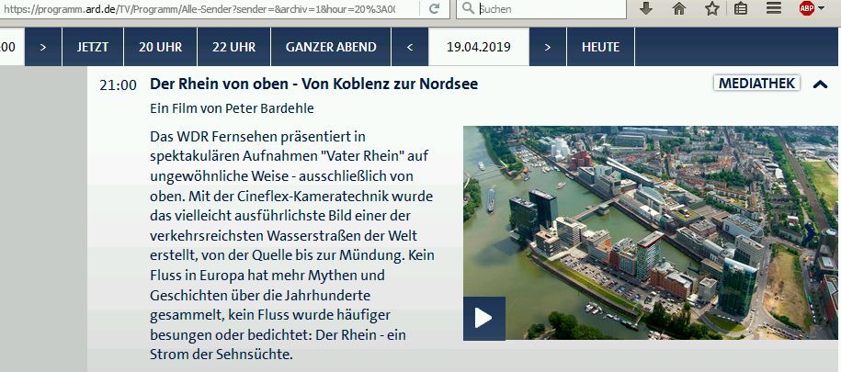
Task: Open the Adblock Plus dropdown arrow
Action: [x=822, y=8]
